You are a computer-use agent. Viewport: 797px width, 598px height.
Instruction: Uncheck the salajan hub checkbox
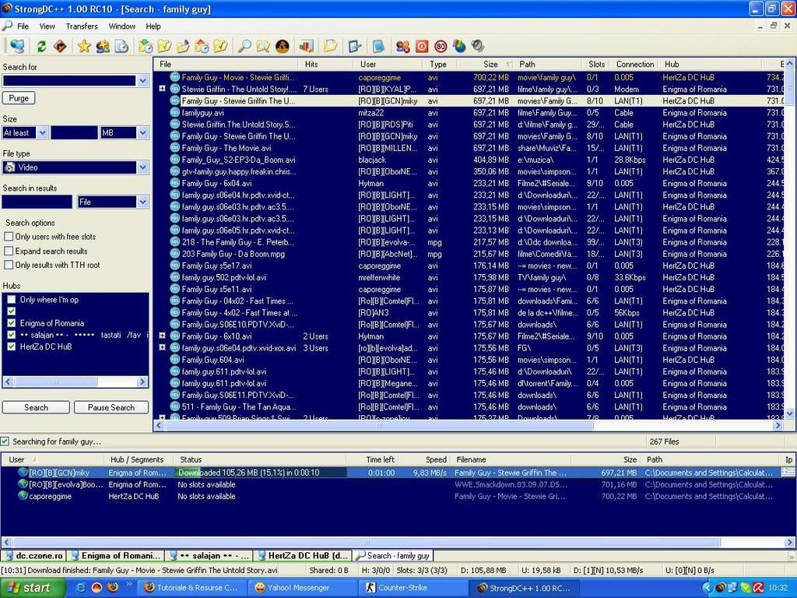coord(12,335)
